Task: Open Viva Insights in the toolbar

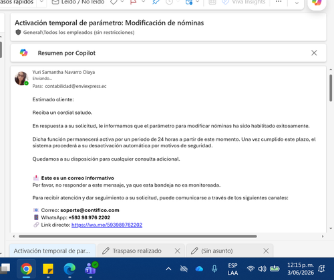Action: coord(244,2)
